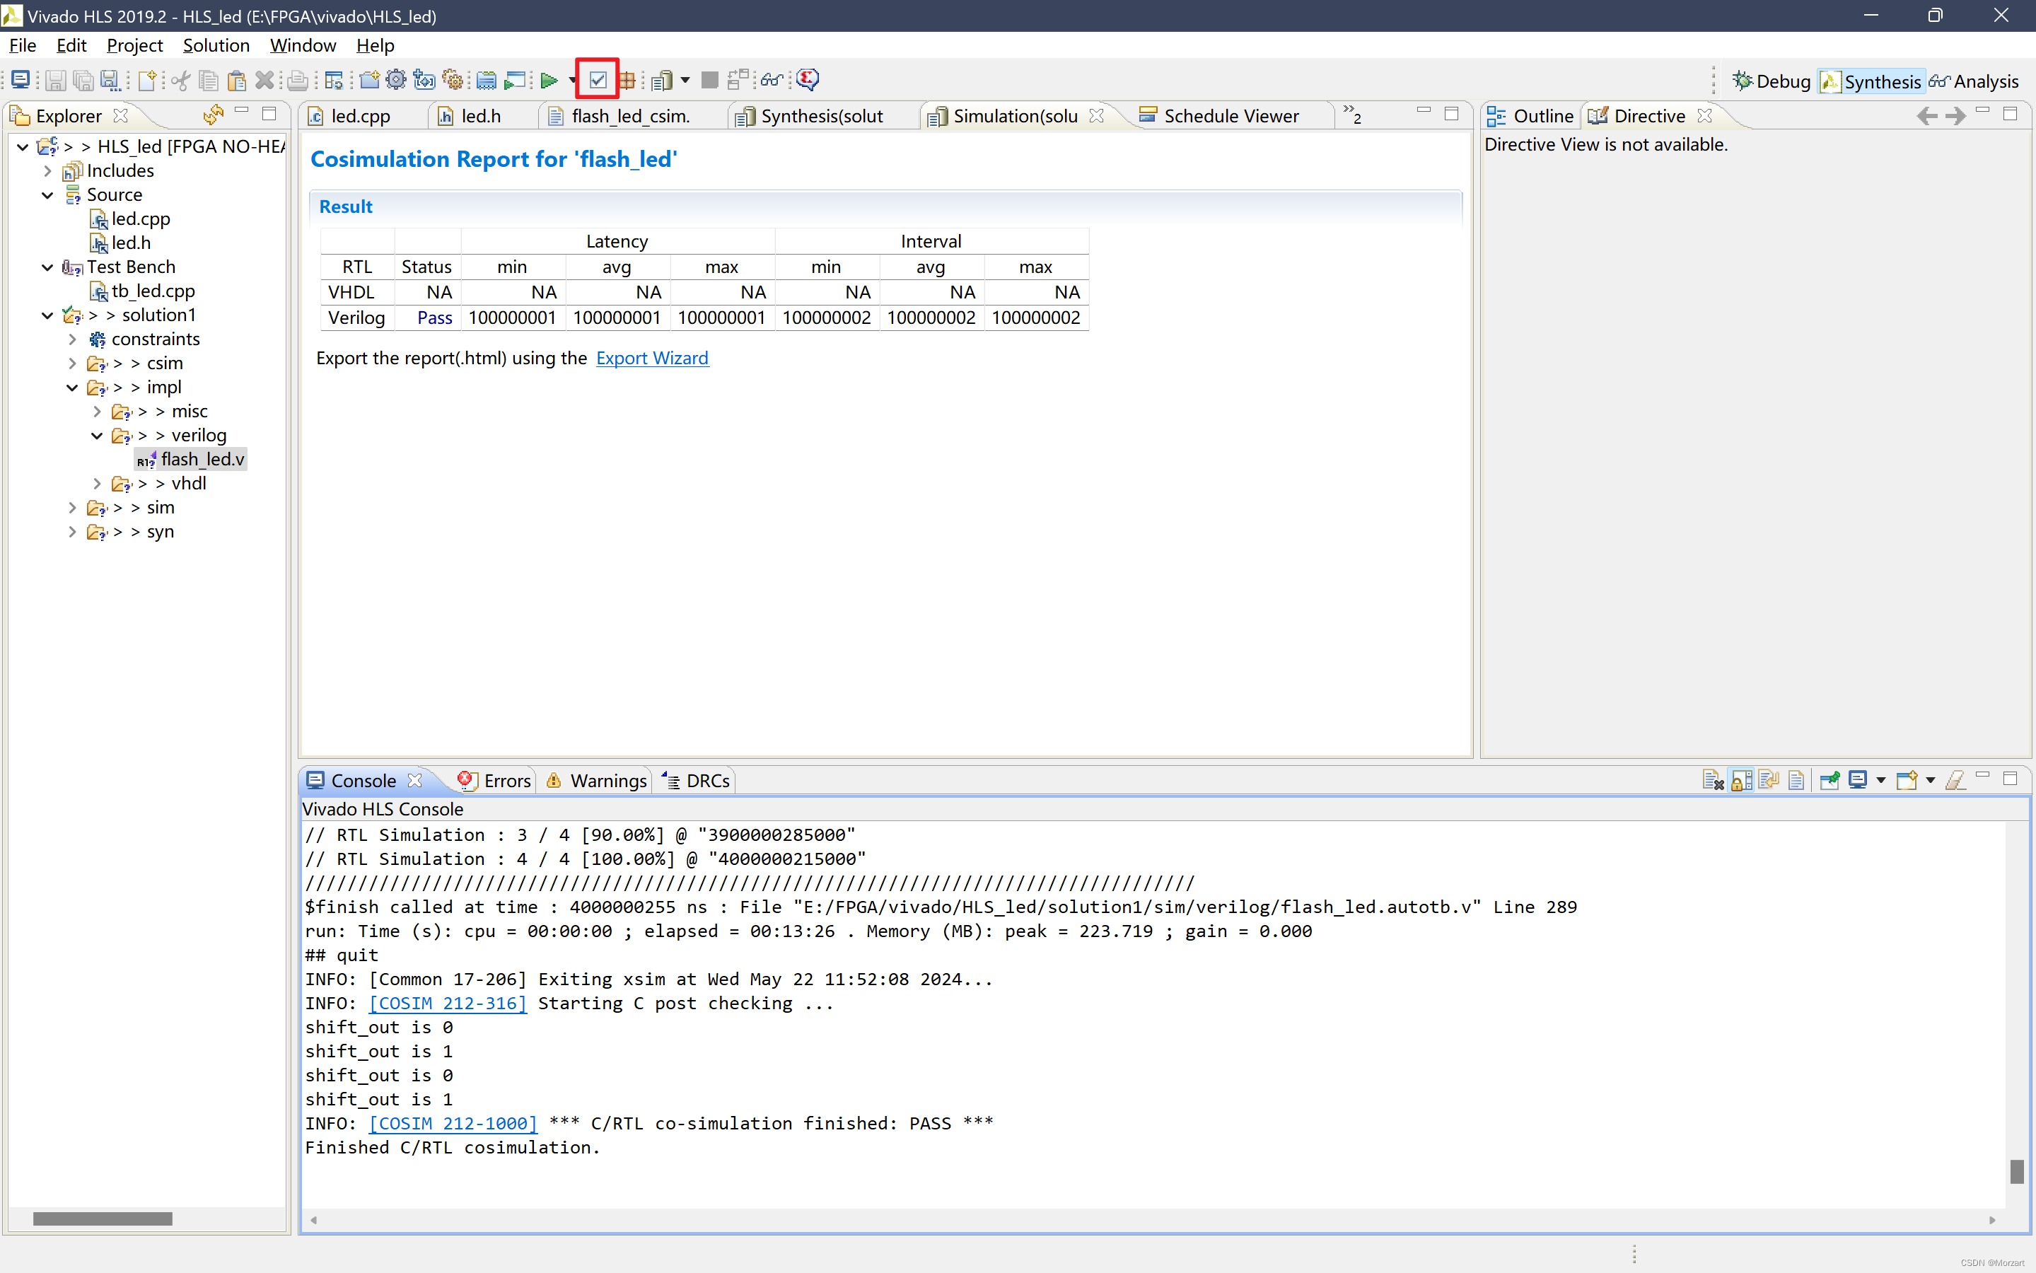2036x1273 pixels.
Task: Click the New Project folder icon
Action: (x=369, y=80)
